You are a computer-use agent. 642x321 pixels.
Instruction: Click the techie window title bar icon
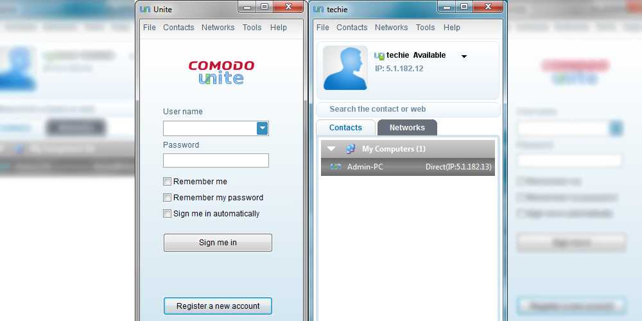coord(318,9)
